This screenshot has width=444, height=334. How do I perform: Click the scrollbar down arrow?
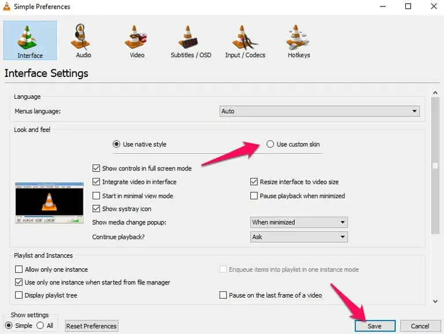[435, 302]
